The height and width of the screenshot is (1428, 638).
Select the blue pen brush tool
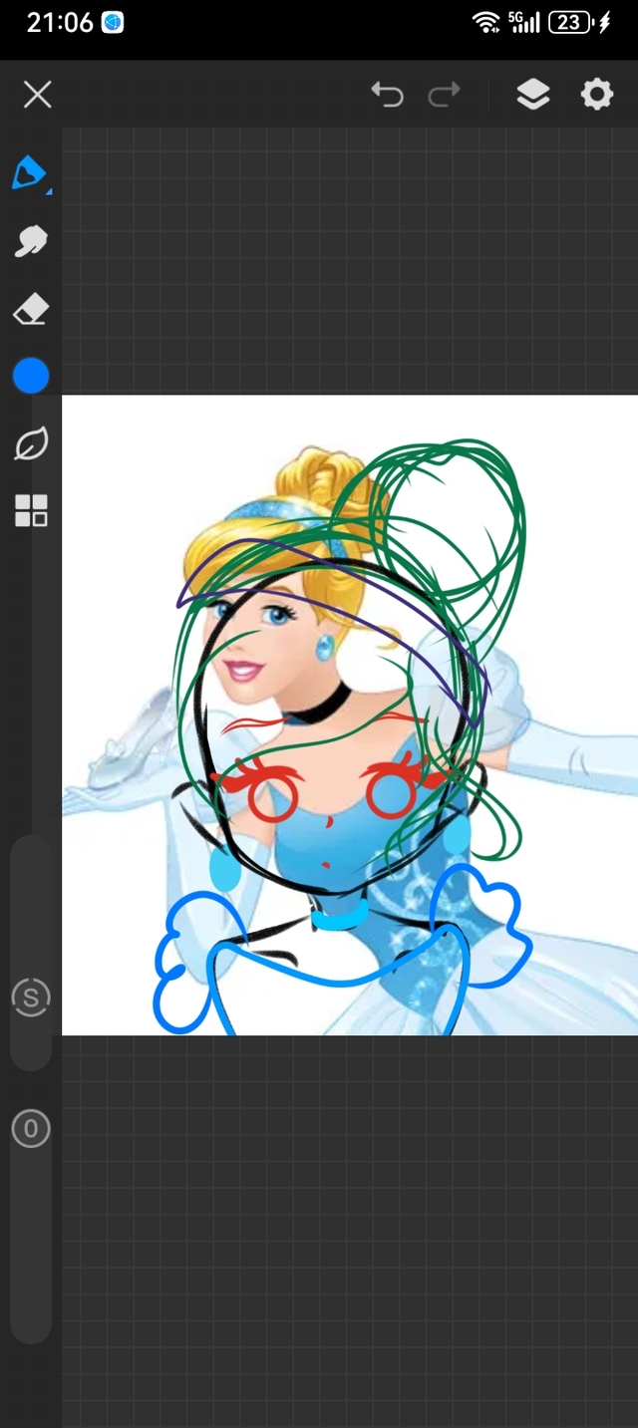30,173
